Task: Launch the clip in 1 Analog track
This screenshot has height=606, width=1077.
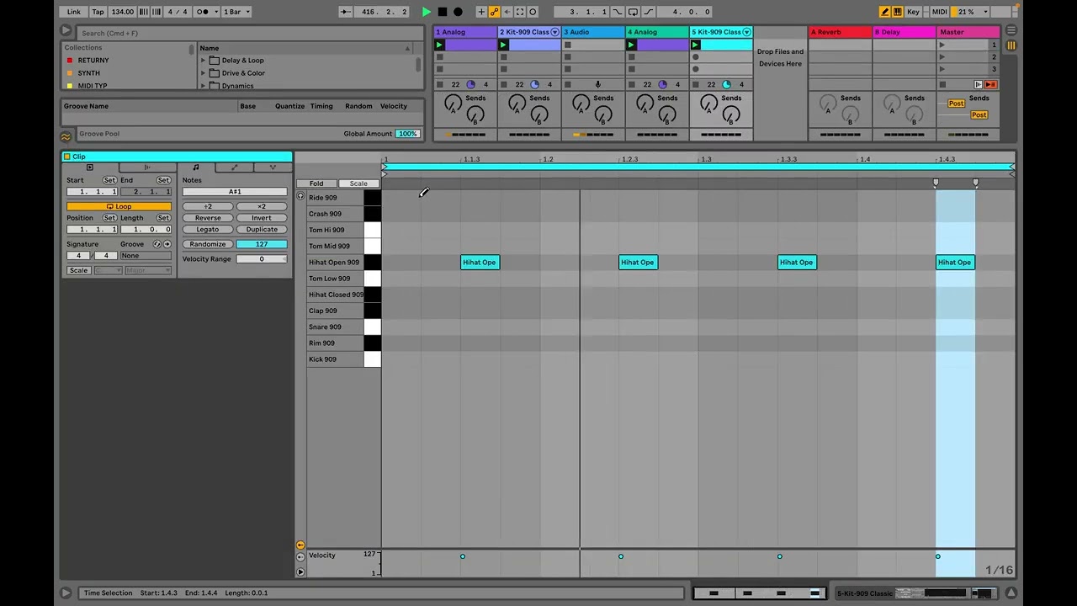Action: tap(439, 45)
